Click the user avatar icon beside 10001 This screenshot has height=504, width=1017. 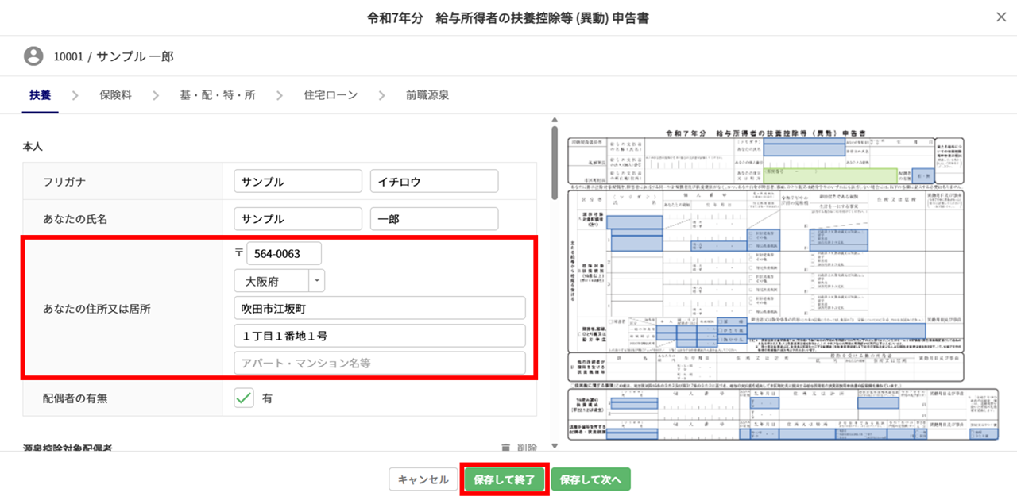coord(33,56)
